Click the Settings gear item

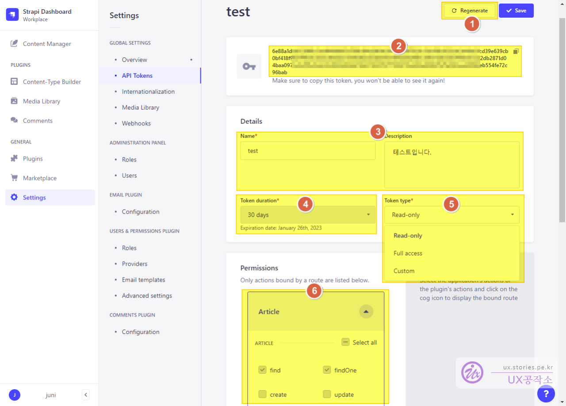coord(50,198)
